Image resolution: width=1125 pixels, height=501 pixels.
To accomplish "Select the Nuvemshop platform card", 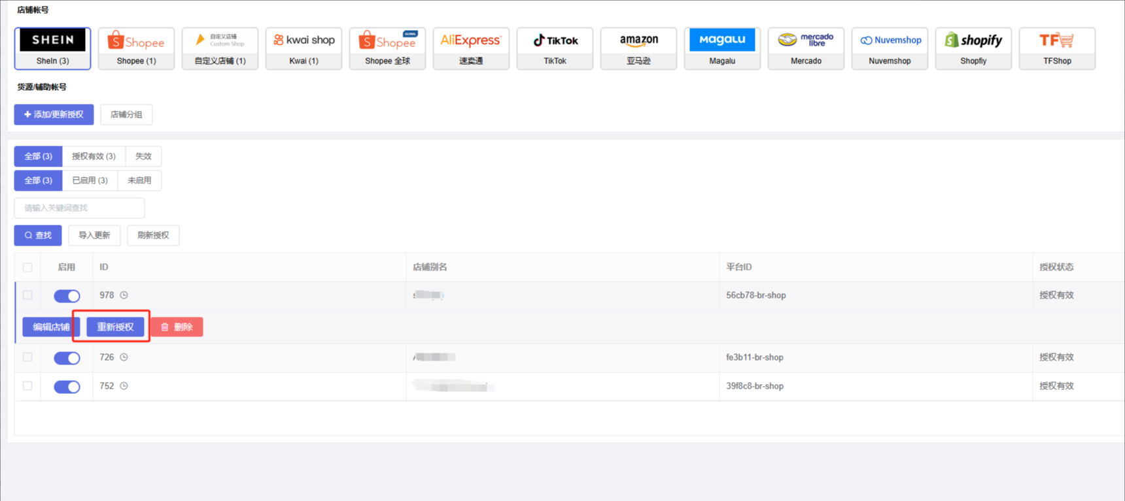I will (890, 48).
